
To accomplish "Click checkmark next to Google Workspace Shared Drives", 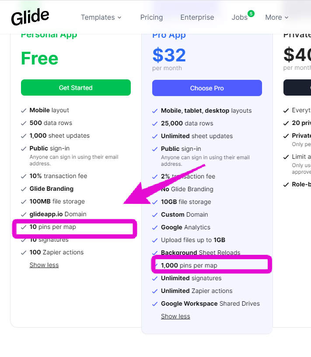I will [x=155, y=304].
